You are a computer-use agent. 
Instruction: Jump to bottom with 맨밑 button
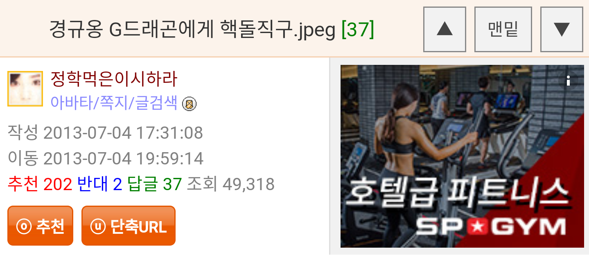503,29
